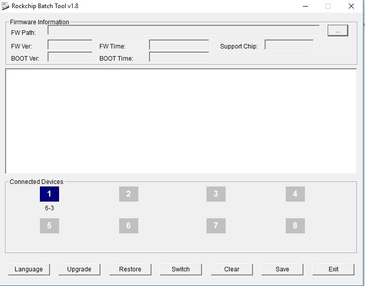Clear the log with Clear button
The height and width of the screenshot is (286, 365).
(232, 269)
